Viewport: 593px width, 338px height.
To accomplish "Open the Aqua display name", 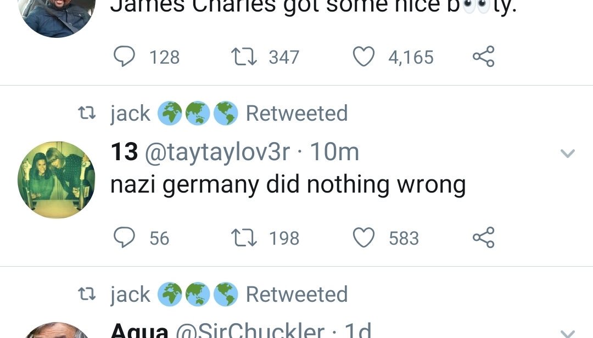I will pos(139,331).
